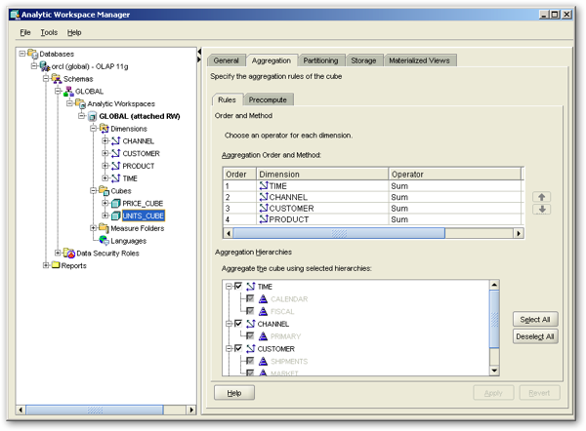This screenshot has width=586, height=431.
Task: Click the Reports folder icon
Action: (56, 265)
